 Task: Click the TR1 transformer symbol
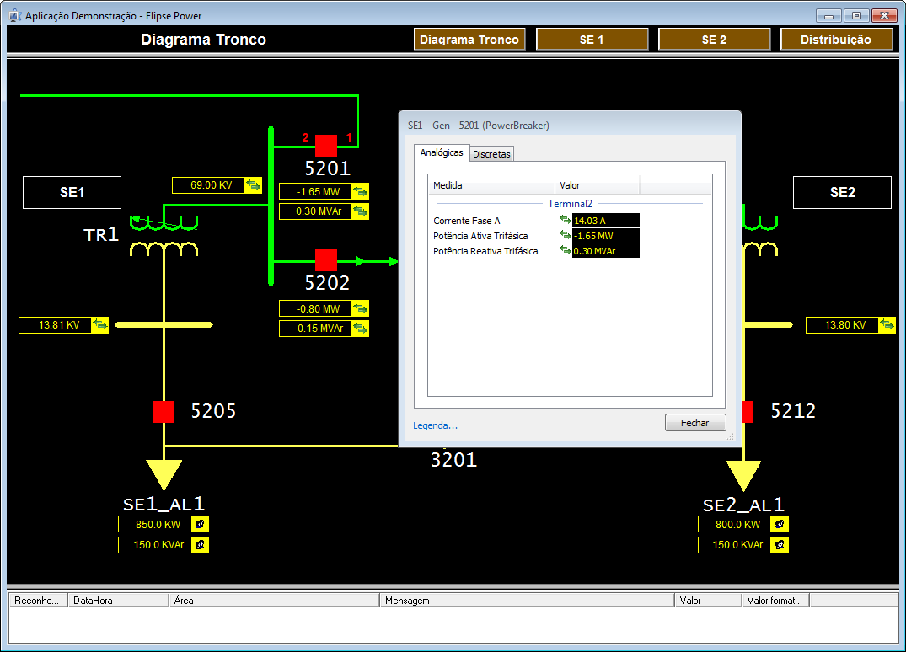click(164, 237)
